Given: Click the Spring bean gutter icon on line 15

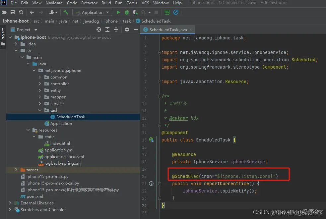Looking at the screenshot, I should tap(151, 140).
